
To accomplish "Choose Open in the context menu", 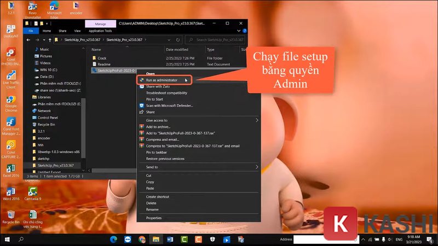I will (150, 74).
